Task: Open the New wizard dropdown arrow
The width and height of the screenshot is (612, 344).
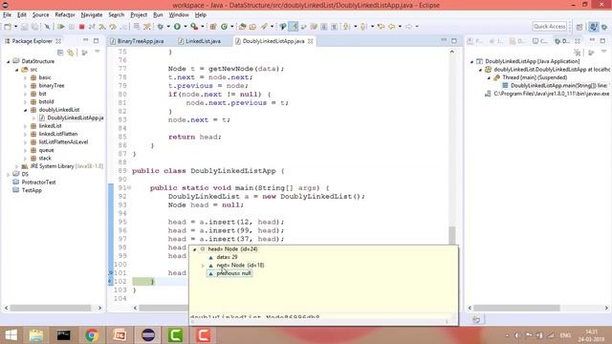Action: [x=16, y=27]
